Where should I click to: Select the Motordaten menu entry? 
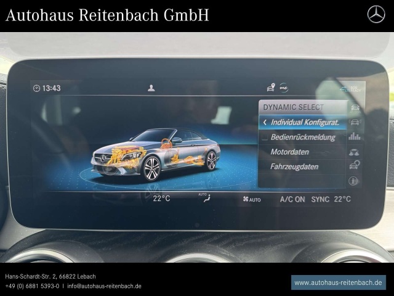(302, 152)
